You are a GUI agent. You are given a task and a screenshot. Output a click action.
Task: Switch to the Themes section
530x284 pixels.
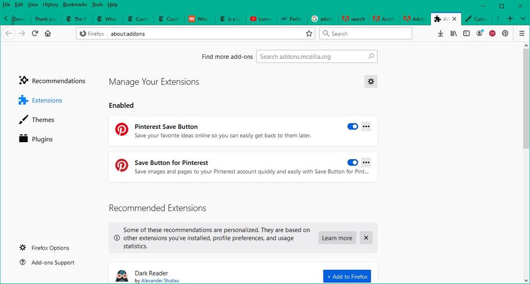(x=36, y=119)
